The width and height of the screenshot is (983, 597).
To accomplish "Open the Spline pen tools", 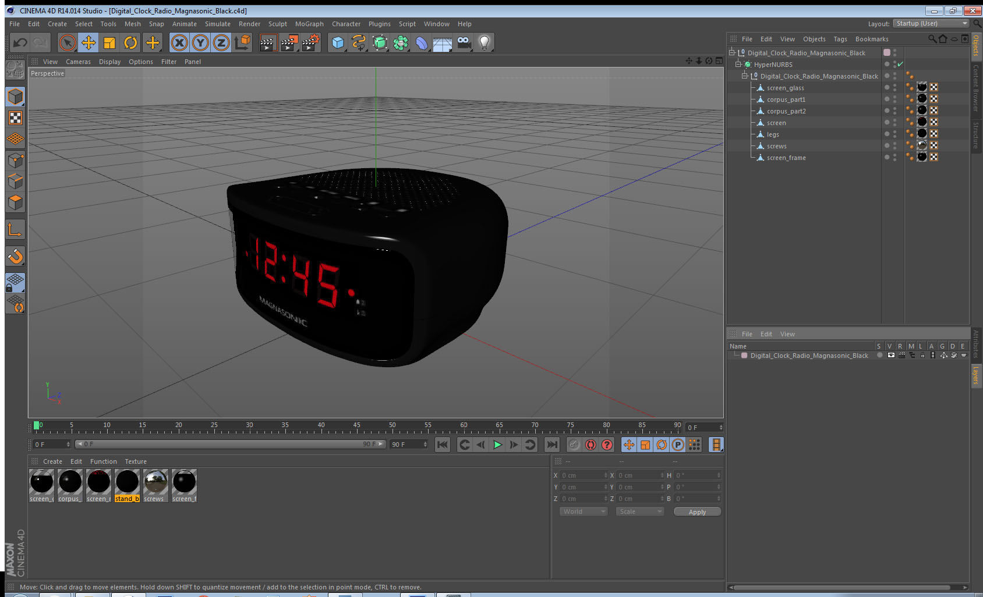I will (x=359, y=42).
